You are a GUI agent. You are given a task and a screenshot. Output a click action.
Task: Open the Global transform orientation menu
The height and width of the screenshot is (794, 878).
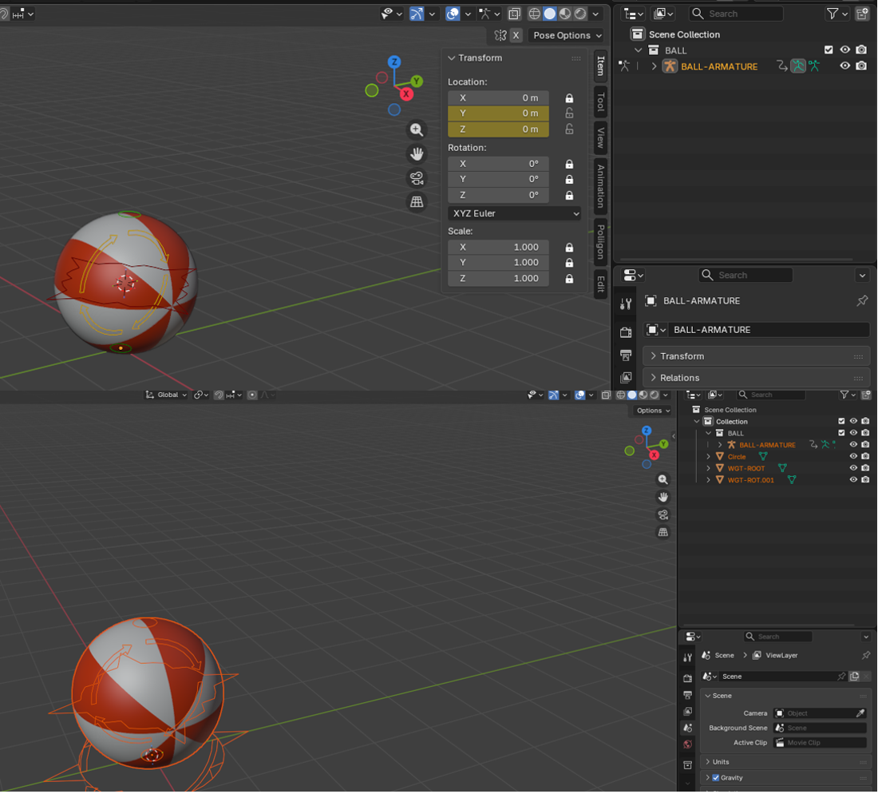(167, 395)
